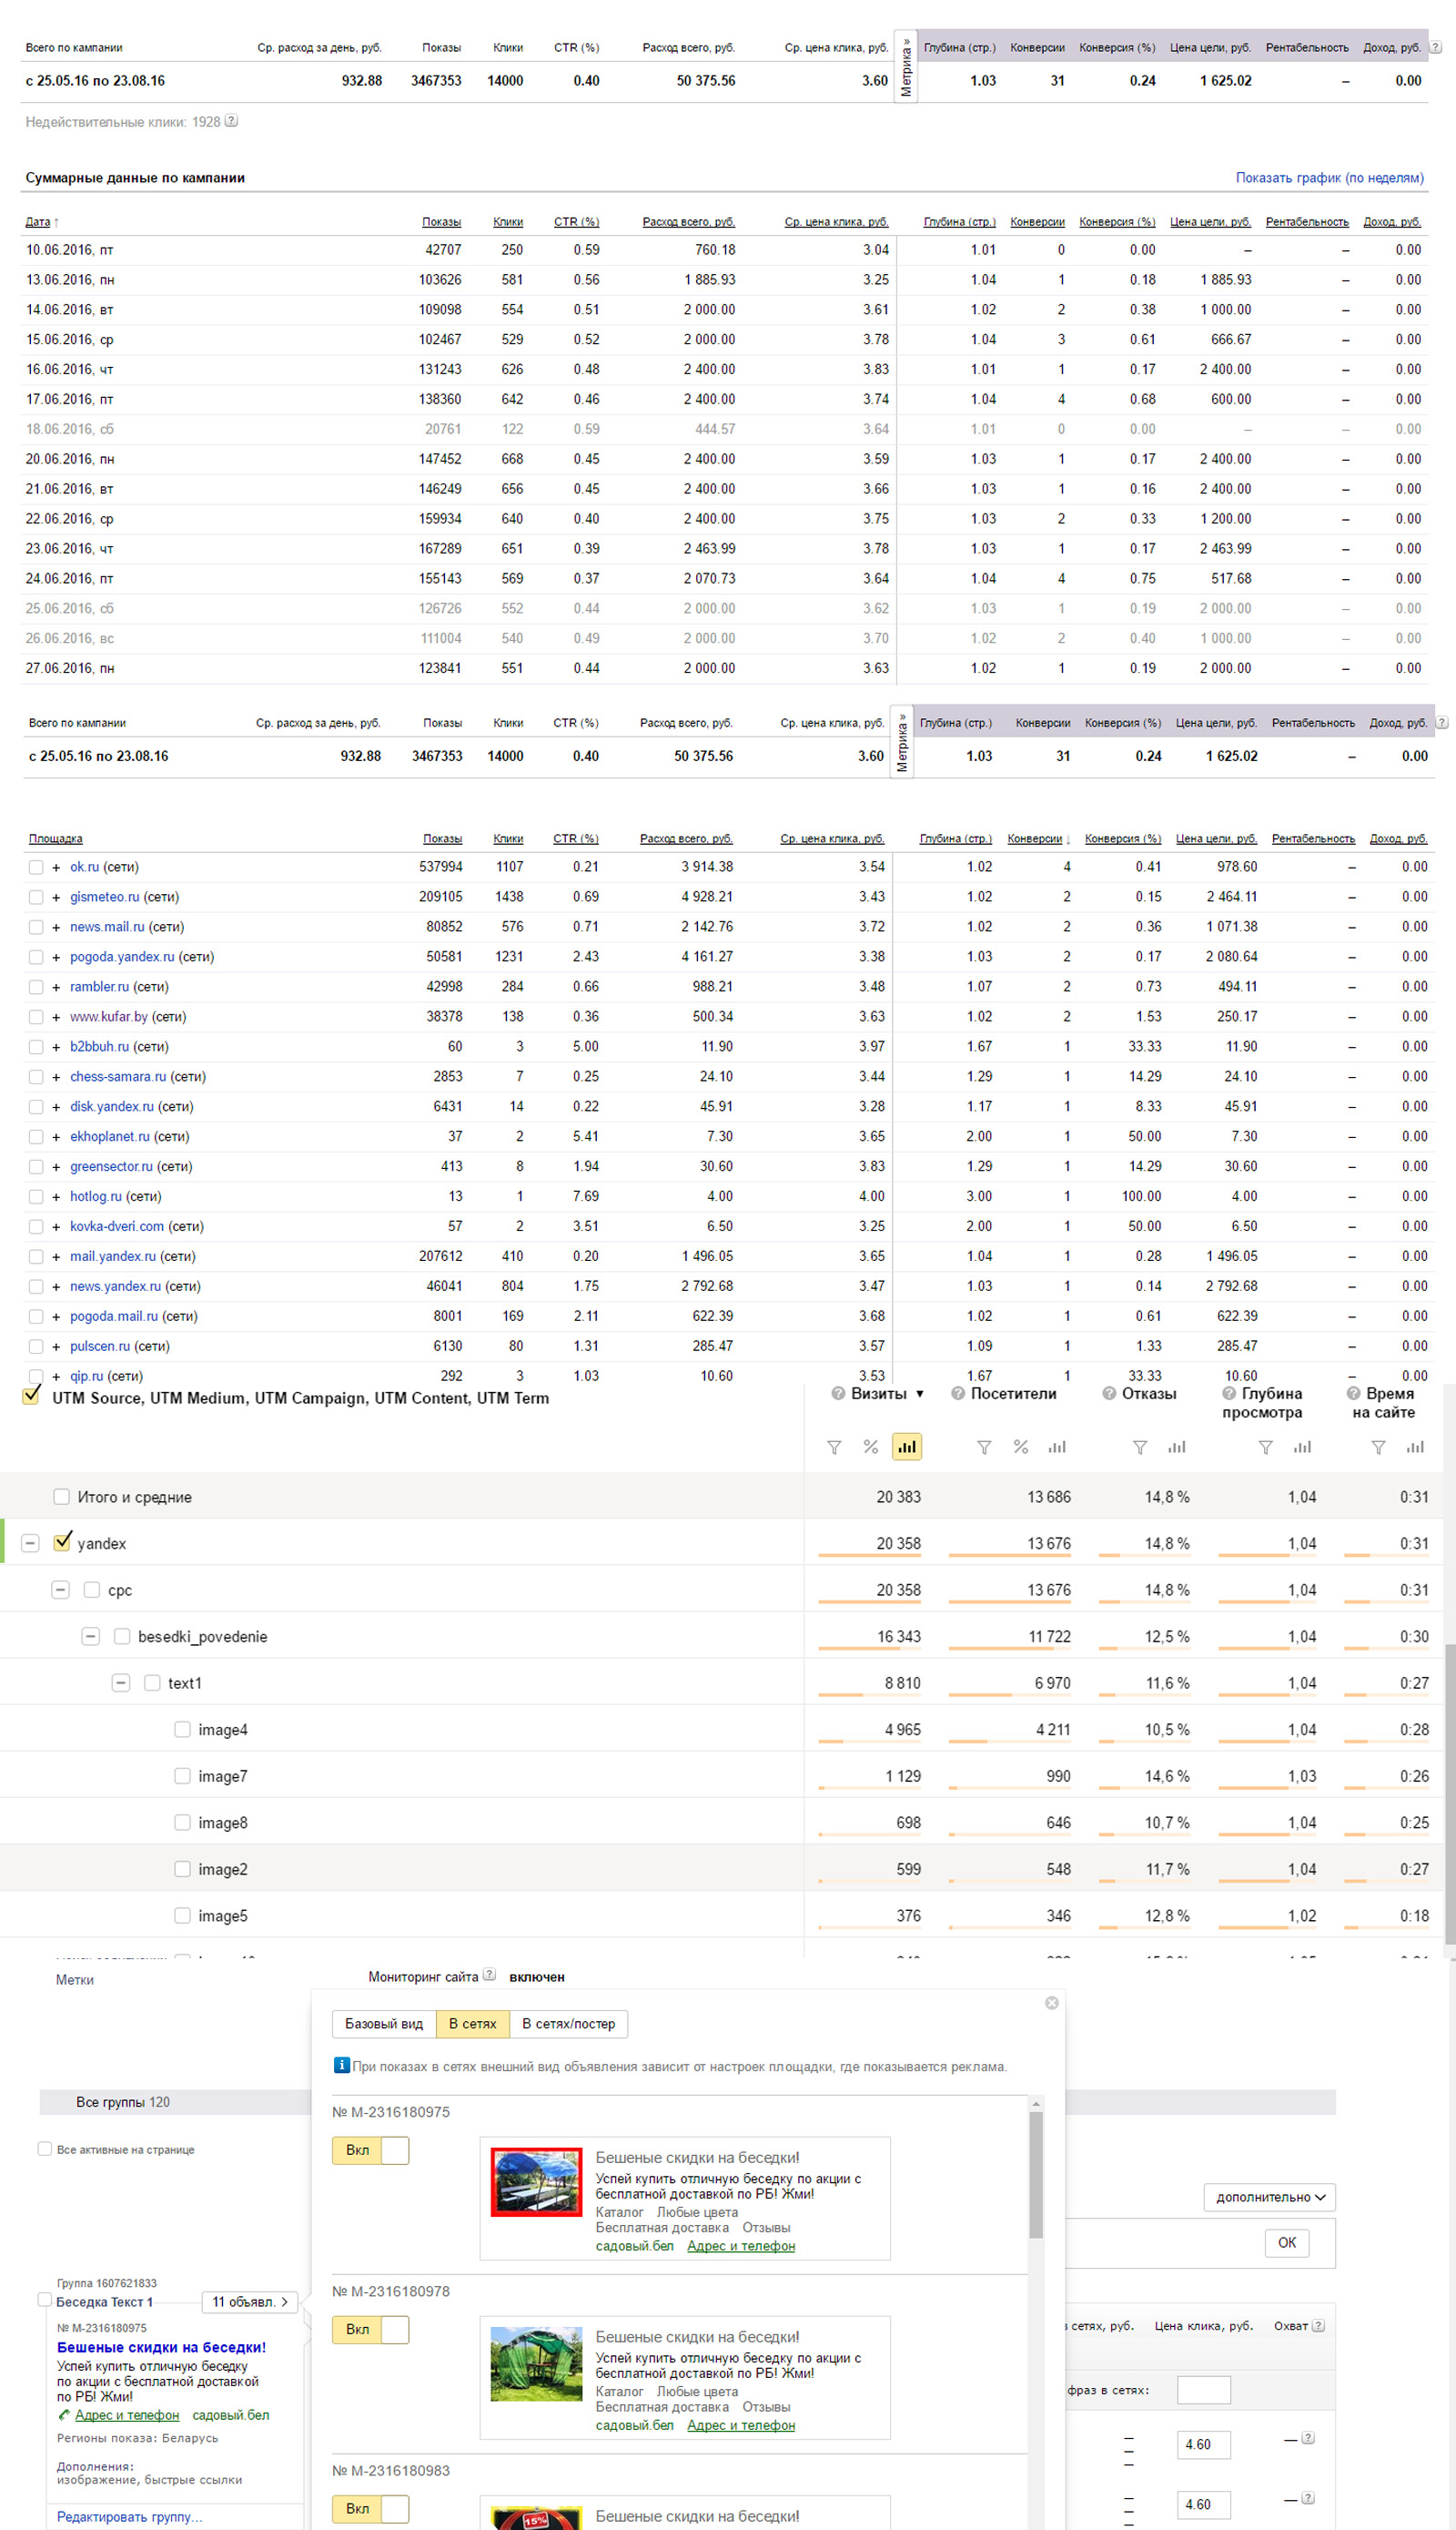Viewport: 1456px width, 2530px height.
Task: Click Редактировать группу... link
Action: (x=129, y=2517)
